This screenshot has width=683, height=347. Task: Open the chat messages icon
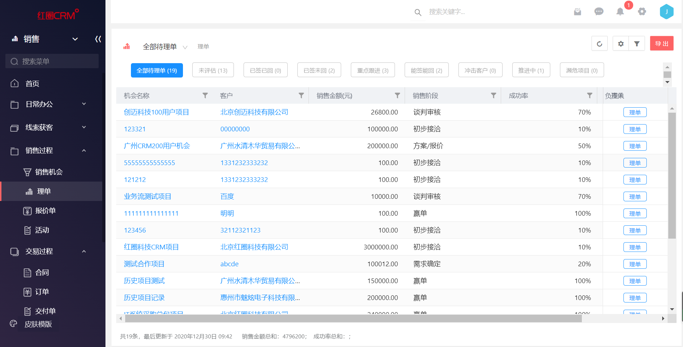599,12
